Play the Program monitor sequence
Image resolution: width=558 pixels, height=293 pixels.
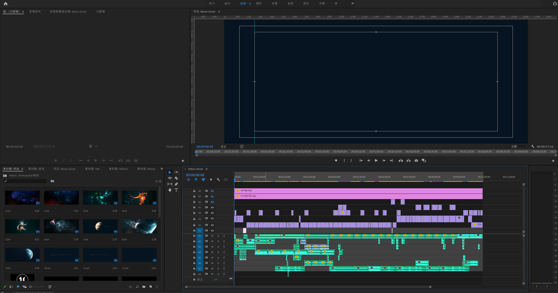coord(376,161)
